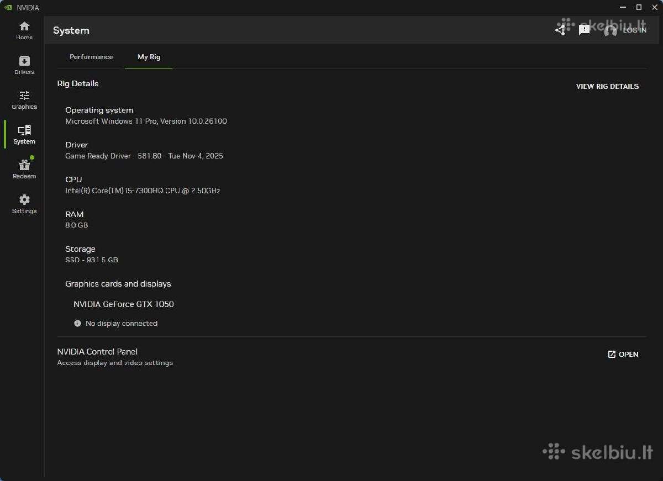This screenshot has width=663, height=481.
Task: Close the NVIDIA window
Action: [655, 7]
